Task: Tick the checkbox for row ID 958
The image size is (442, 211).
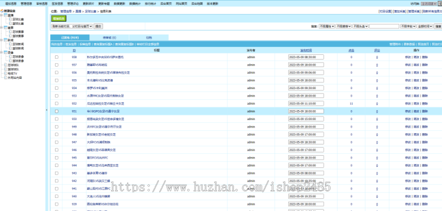Action: (56, 57)
